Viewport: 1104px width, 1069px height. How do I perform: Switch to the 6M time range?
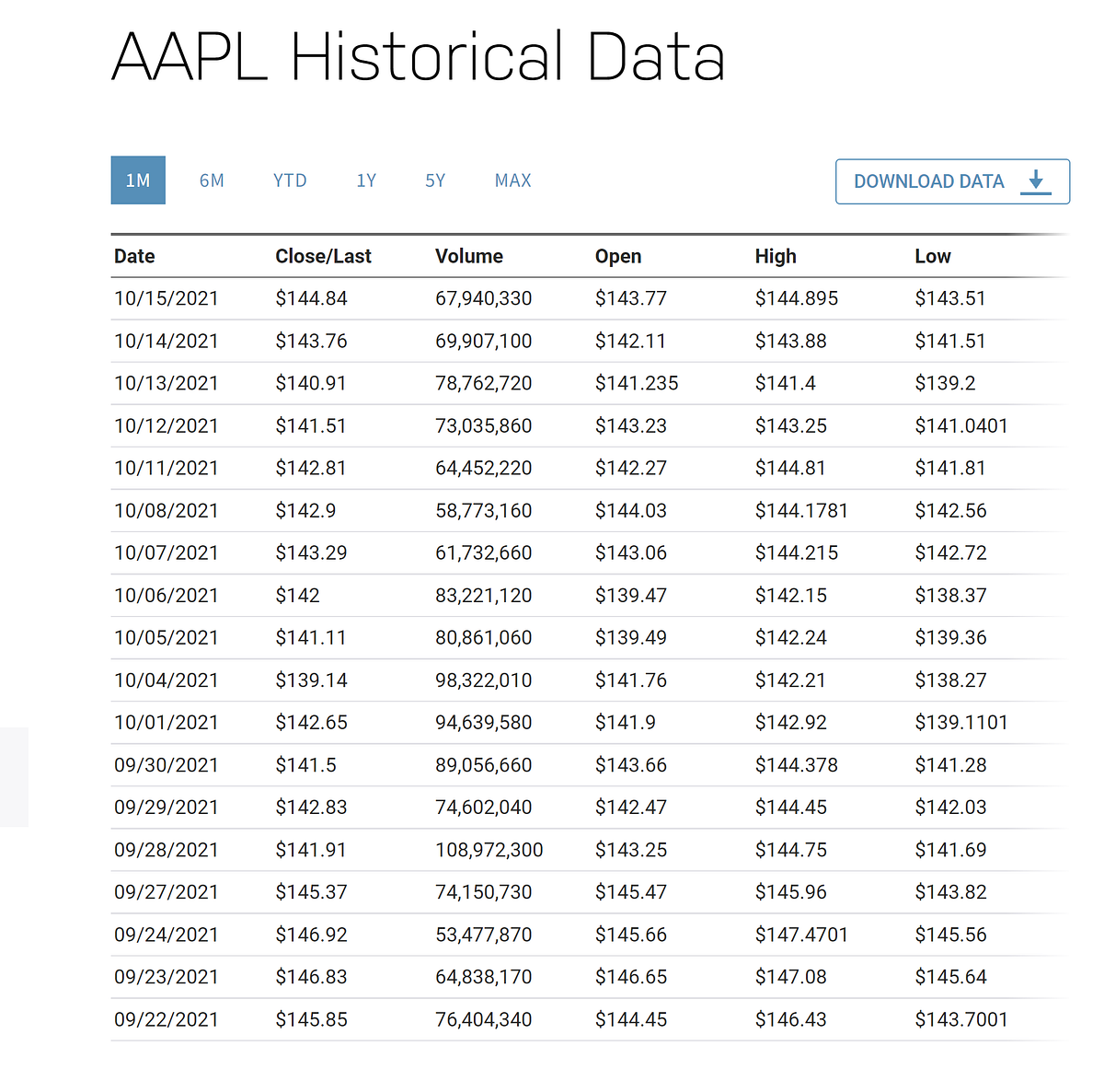click(212, 180)
